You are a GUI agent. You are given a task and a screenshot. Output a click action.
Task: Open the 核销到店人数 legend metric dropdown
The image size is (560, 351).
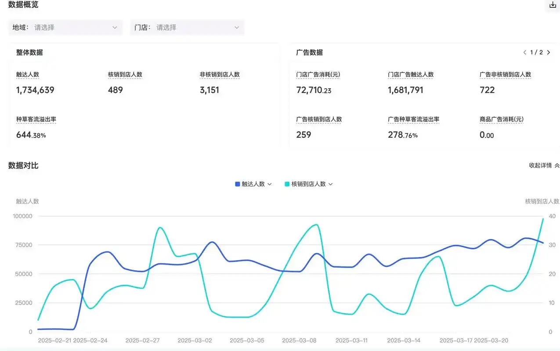coord(330,184)
